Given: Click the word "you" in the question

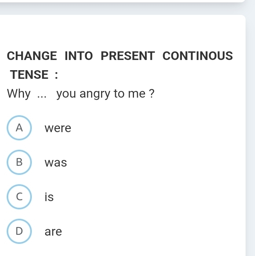Looking at the screenshot, I should coord(67,94).
